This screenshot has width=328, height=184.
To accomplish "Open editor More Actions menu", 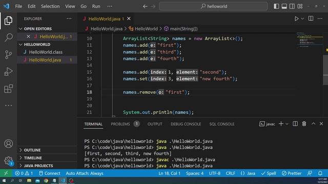I will pos(320,18).
